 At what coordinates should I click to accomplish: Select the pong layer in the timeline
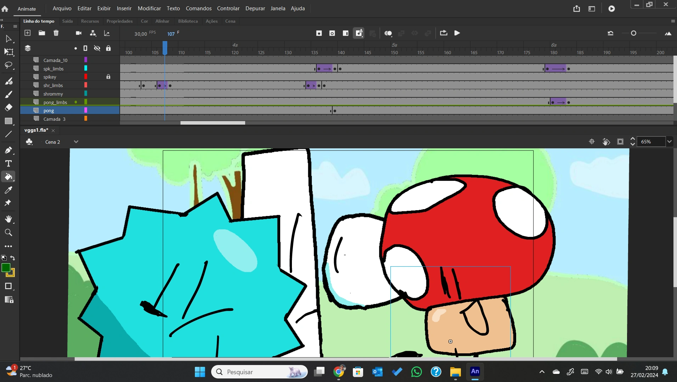pos(48,110)
